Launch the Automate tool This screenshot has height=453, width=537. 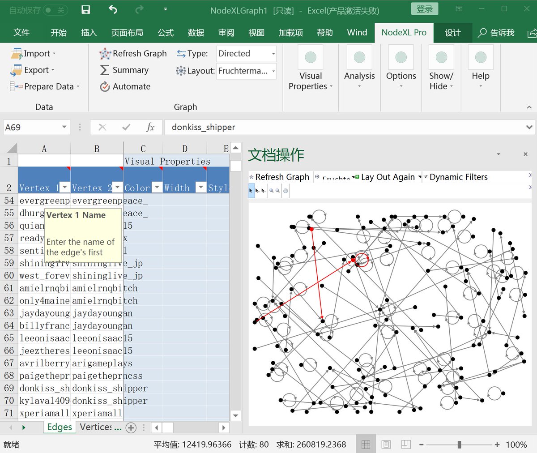pos(125,86)
